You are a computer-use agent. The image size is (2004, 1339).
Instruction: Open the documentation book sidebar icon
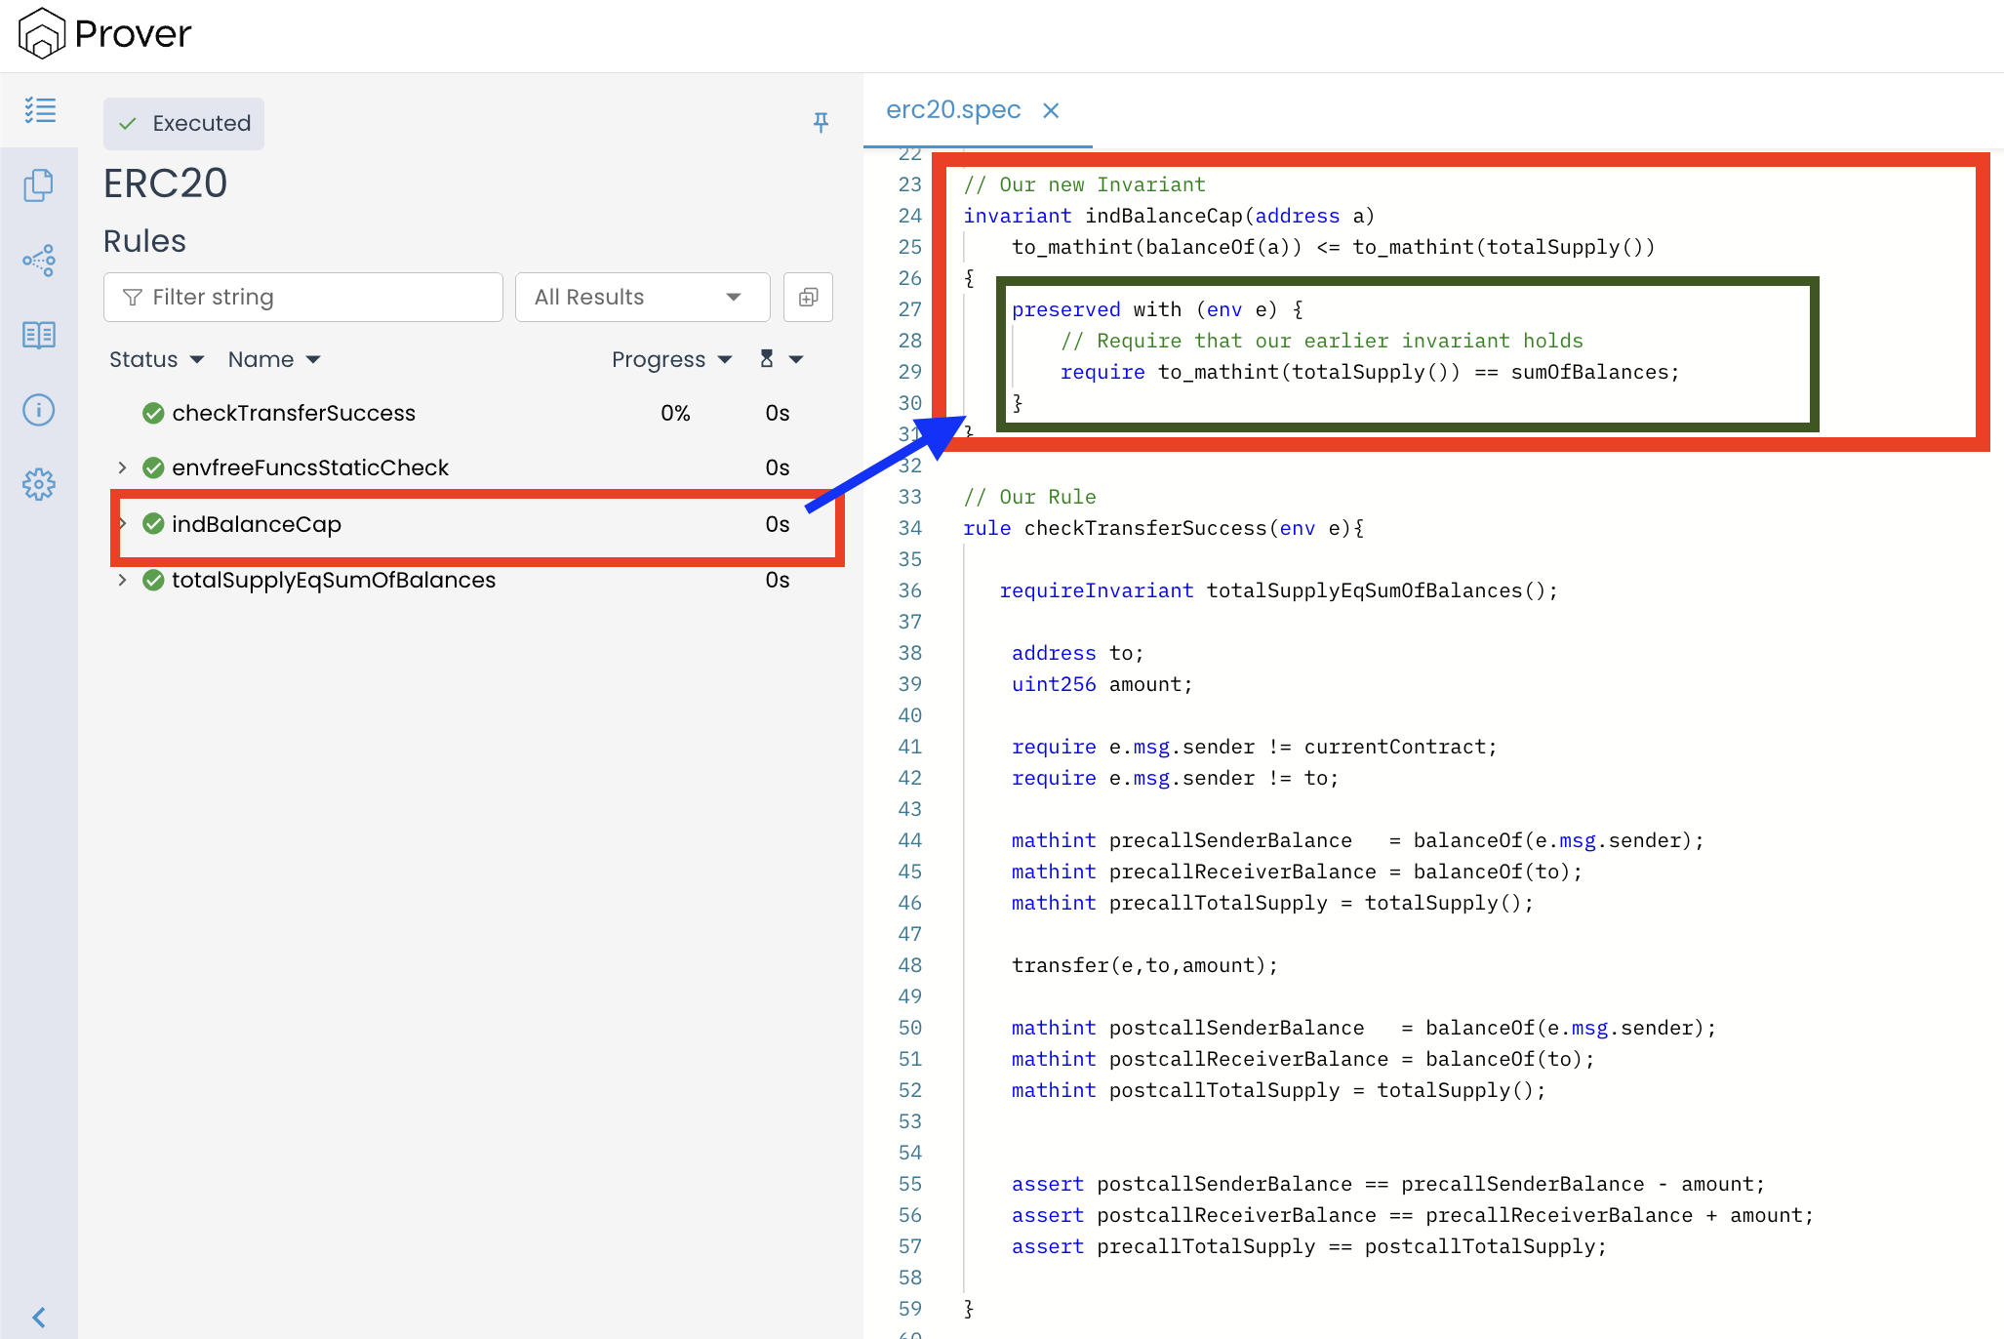click(39, 335)
